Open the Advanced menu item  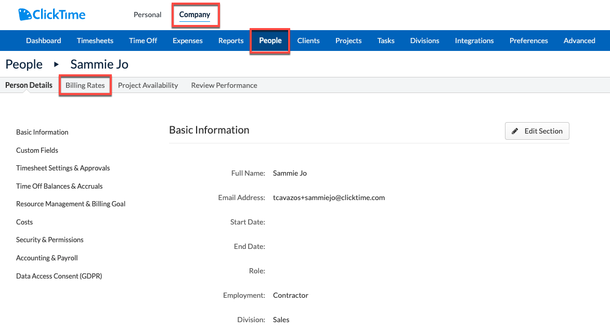coord(579,41)
